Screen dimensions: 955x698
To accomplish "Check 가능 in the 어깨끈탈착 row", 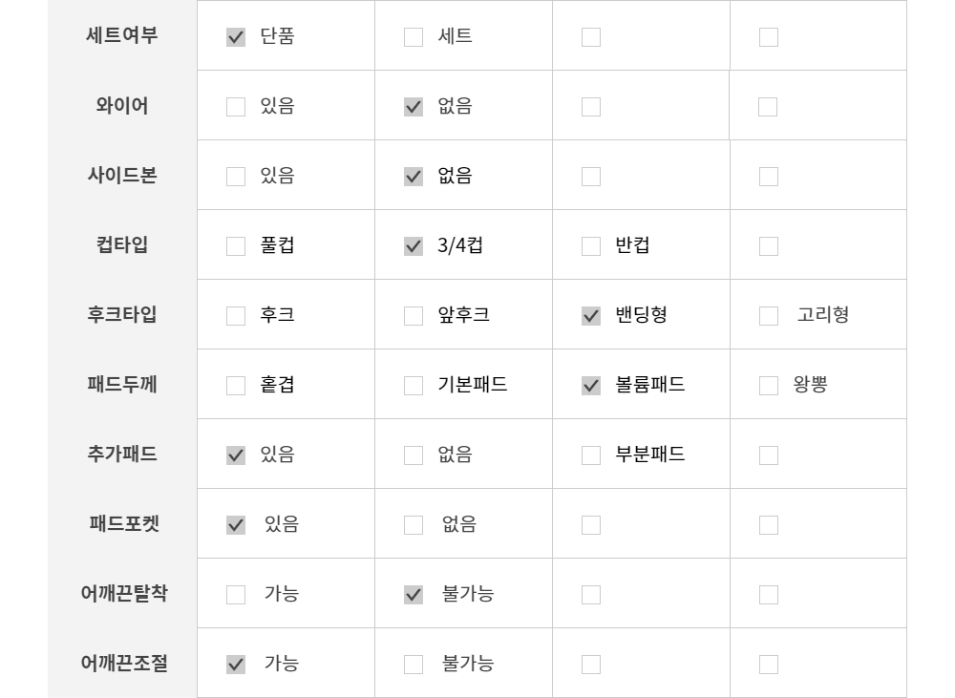I will tap(236, 595).
